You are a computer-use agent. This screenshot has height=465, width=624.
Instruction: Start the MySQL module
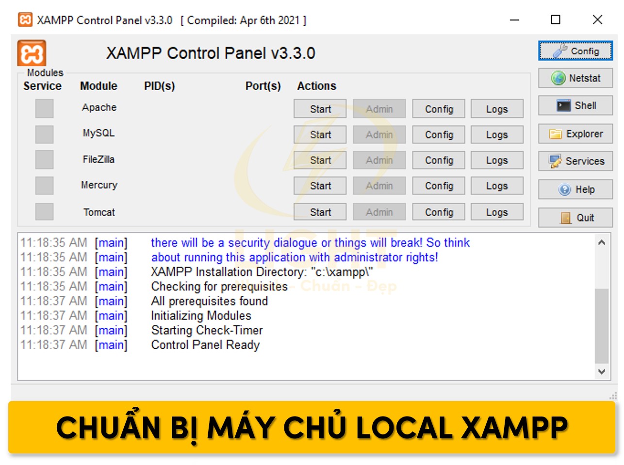pos(320,135)
